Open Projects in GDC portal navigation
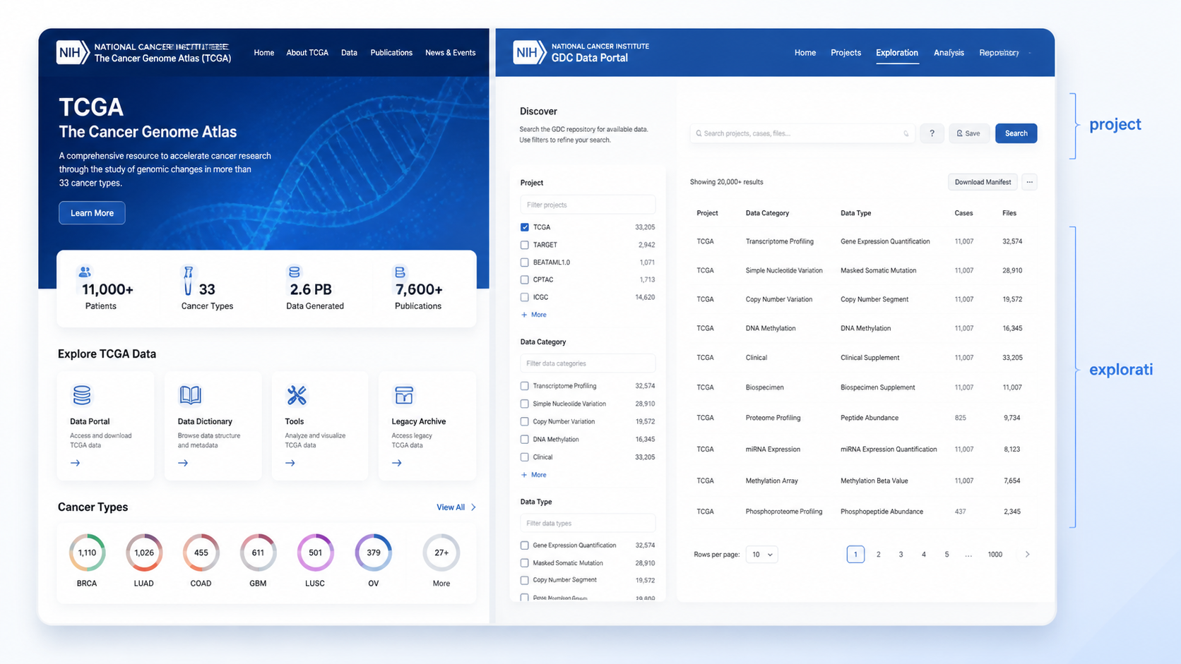 pos(845,53)
